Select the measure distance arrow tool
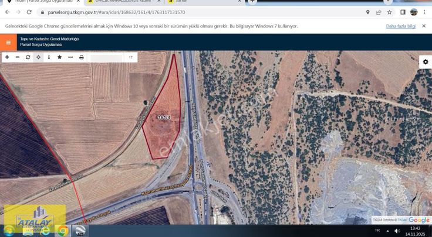Image resolution: width=432 pixels, height=237 pixels. (70, 57)
